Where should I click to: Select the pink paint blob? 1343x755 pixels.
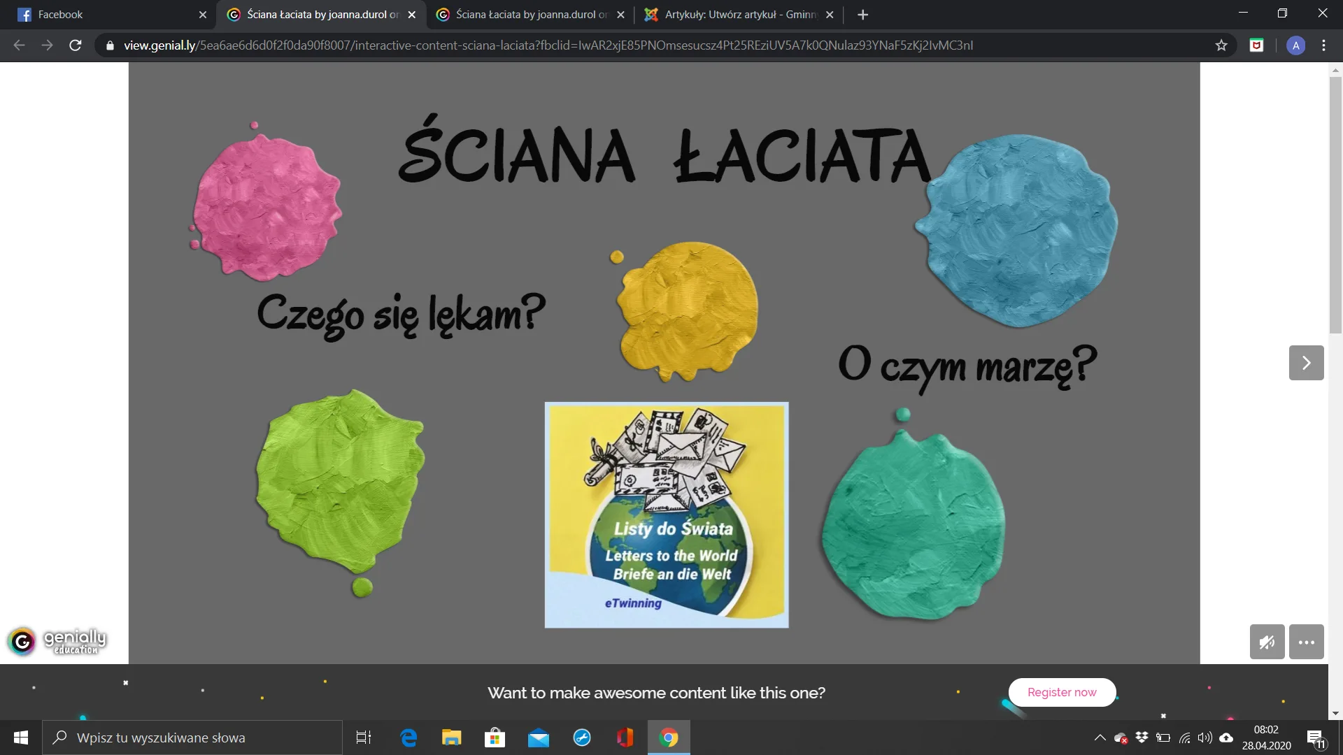[x=265, y=202]
